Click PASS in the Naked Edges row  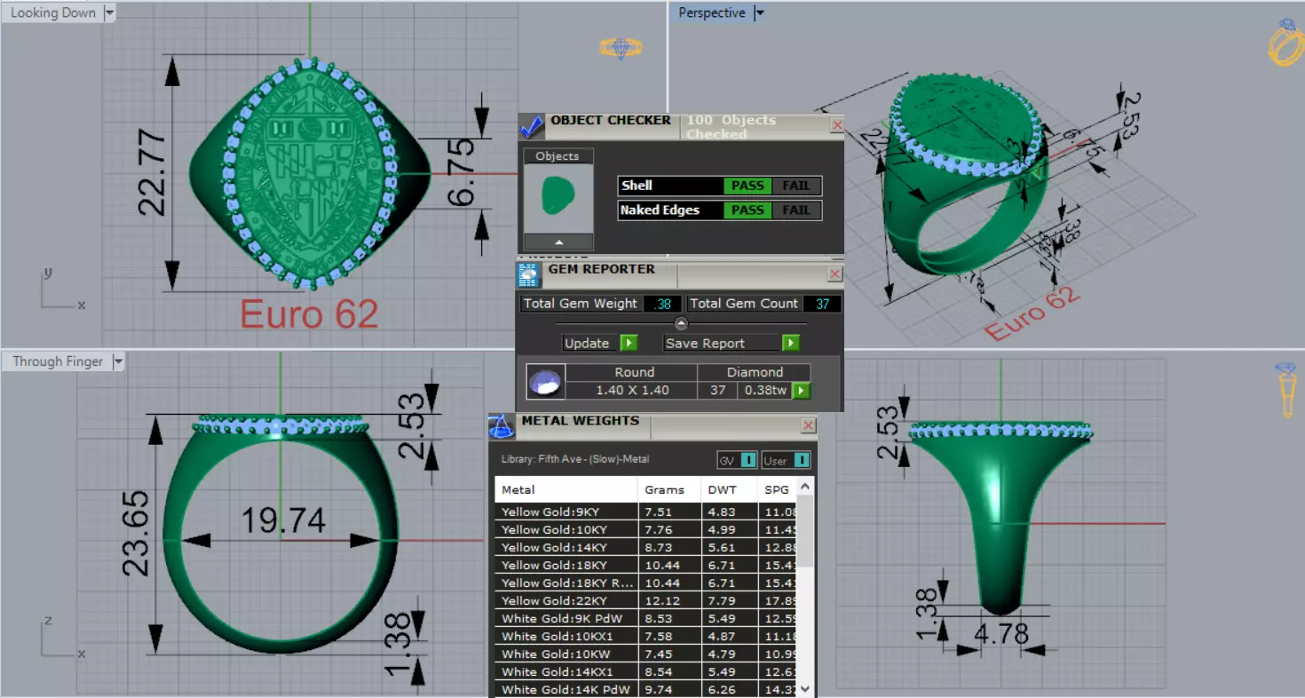tap(747, 210)
